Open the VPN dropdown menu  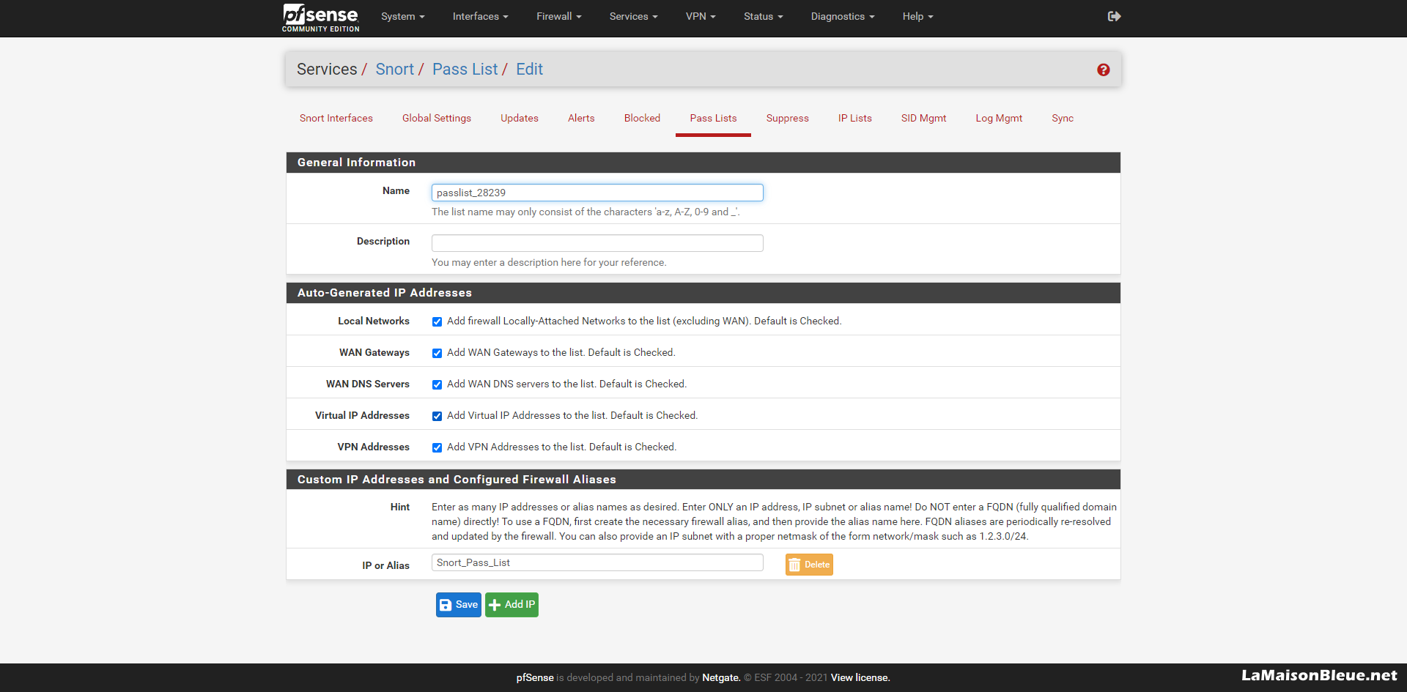[x=701, y=16]
